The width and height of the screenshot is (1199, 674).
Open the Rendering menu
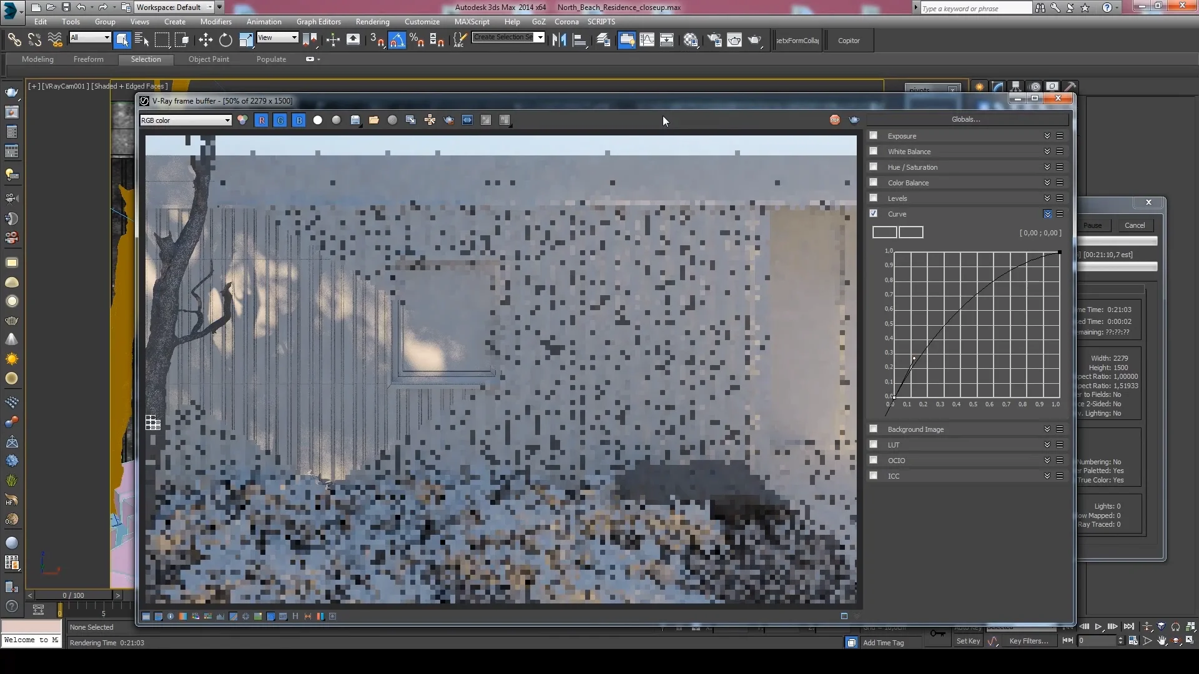coord(372,21)
